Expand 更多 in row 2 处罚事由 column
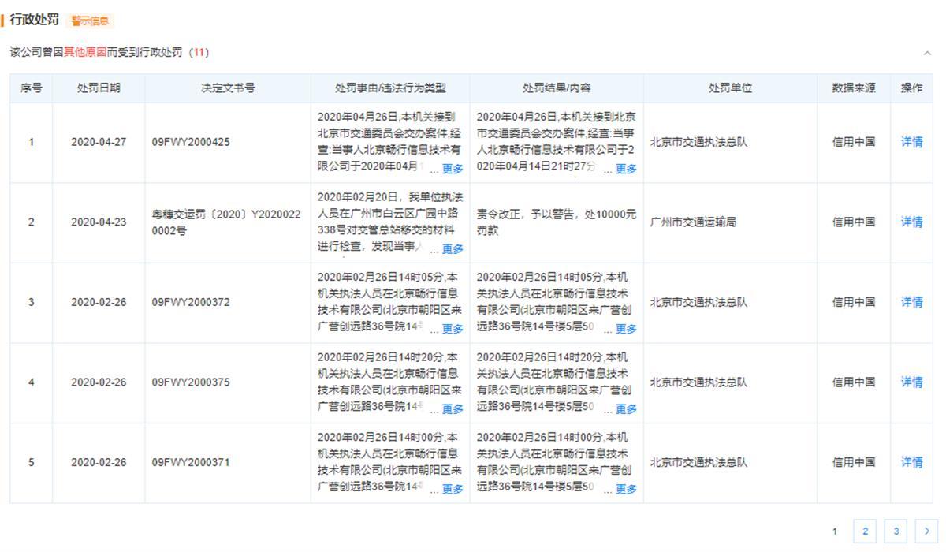 (453, 249)
